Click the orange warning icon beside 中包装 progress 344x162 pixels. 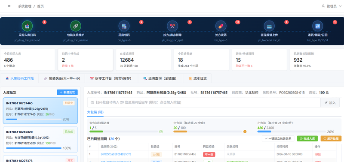point(245,132)
